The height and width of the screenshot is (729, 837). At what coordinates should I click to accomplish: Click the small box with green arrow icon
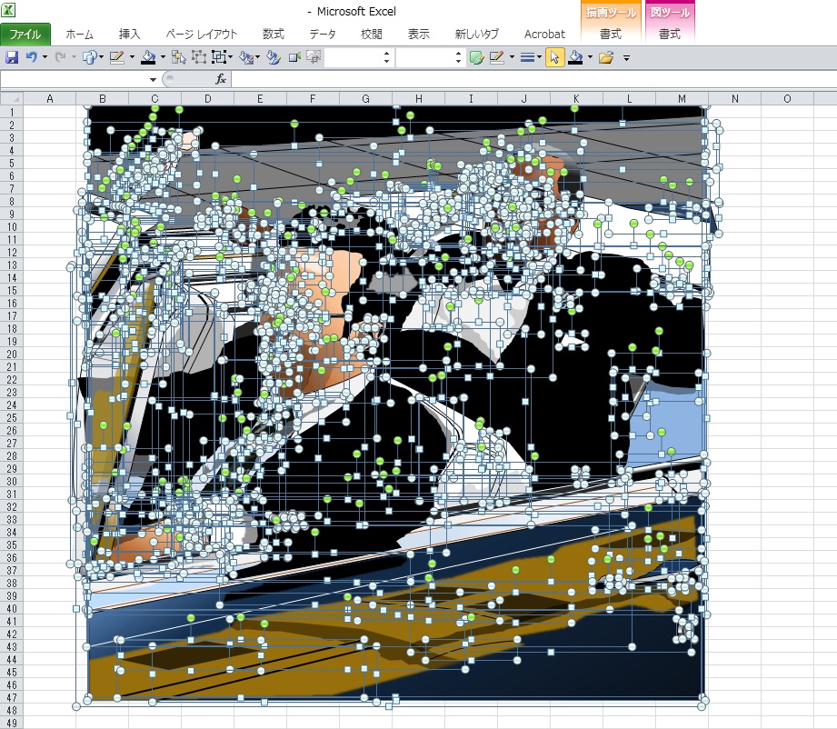pyautogui.click(x=294, y=57)
